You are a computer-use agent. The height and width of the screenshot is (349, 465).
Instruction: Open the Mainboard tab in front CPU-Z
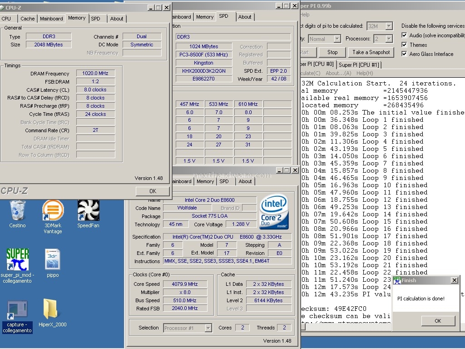coord(51,18)
